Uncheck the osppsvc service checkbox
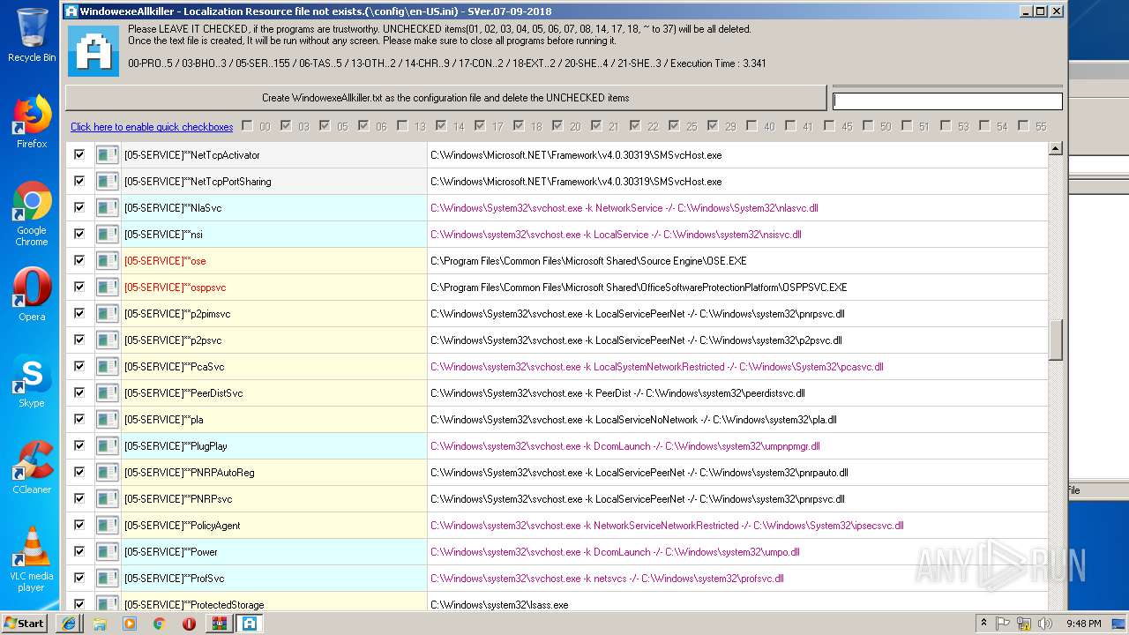This screenshot has height=635, width=1129. point(79,287)
